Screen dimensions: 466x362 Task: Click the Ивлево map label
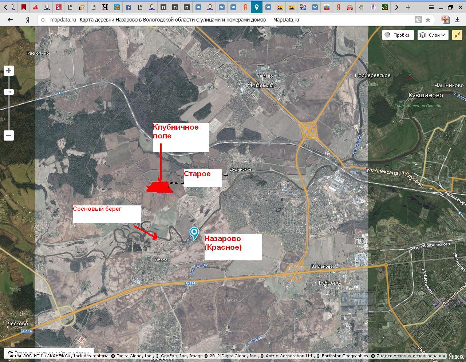point(265,76)
